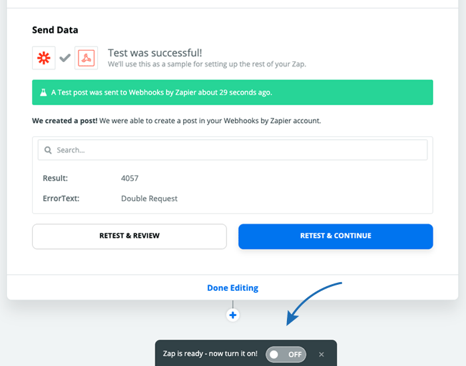
Task: Click the 'ErrorText:' field label
Action: pos(61,198)
